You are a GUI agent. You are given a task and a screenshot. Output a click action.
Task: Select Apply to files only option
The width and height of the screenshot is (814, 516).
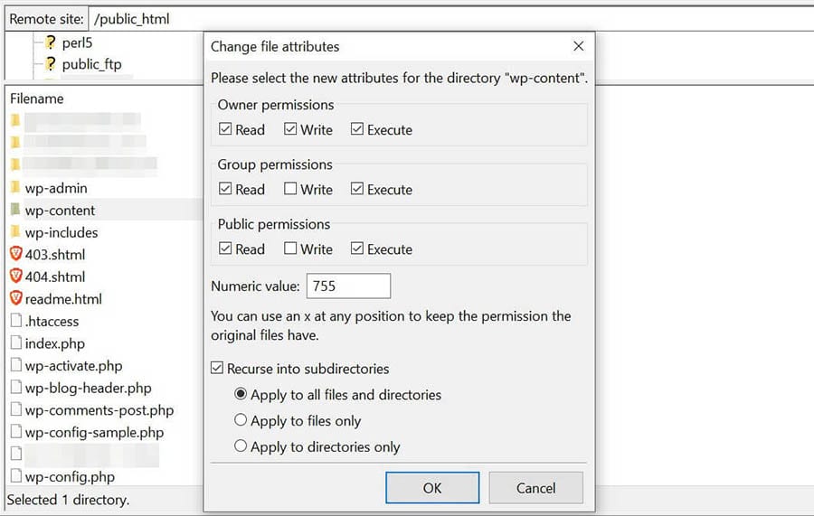(241, 420)
